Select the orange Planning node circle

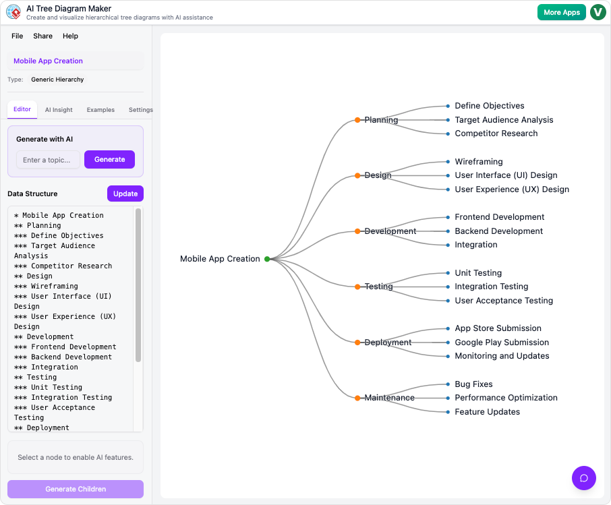[x=356, y=120]
